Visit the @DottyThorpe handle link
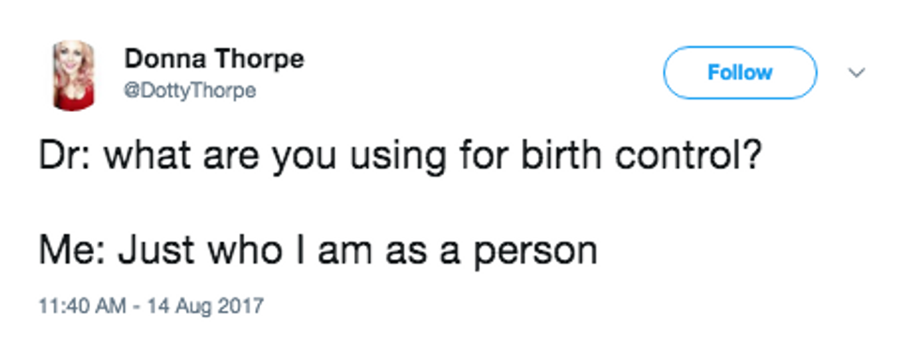 (190, 91)
